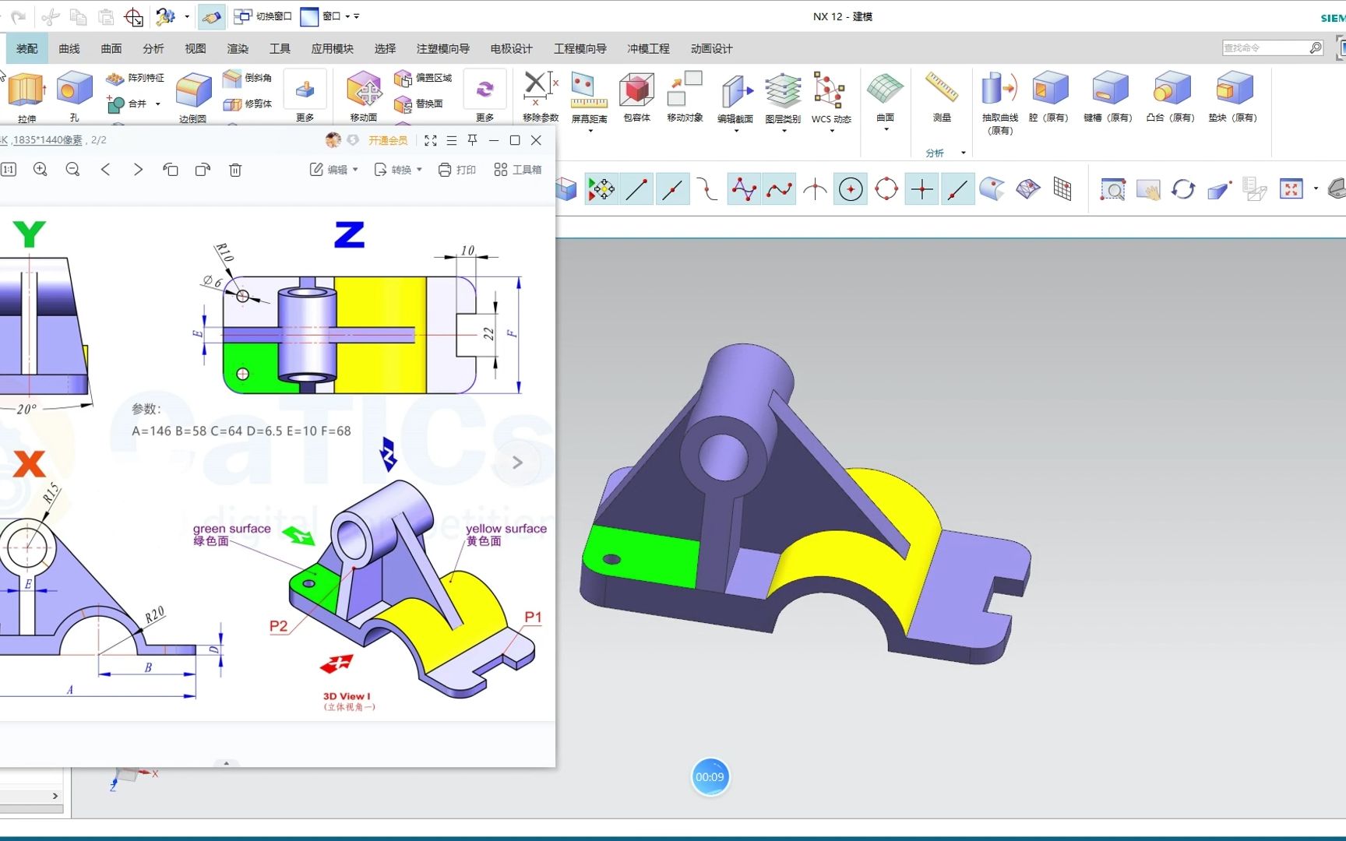The width and height of the screenshot is (1346, 841).
Task: Open the 装配 assembly ribbon tab
Action: point(27,48)
